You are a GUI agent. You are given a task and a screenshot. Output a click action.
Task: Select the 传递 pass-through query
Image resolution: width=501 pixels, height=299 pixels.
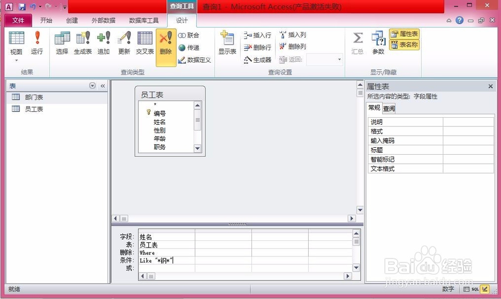[x=189, y=48]
